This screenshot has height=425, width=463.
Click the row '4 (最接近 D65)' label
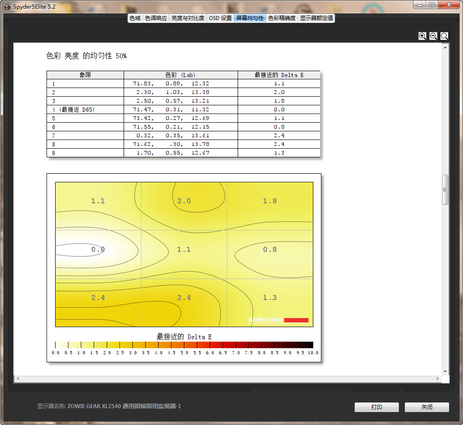tap(73, 110)
